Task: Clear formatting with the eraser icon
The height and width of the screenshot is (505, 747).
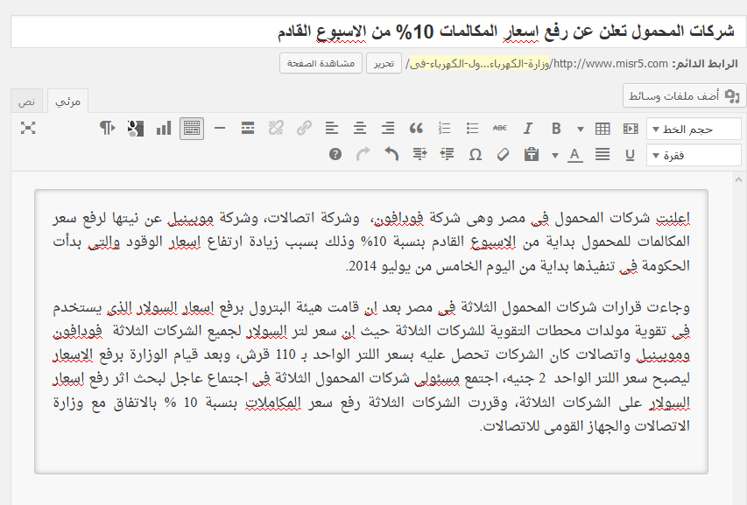Action: click(x=503, y=155)
